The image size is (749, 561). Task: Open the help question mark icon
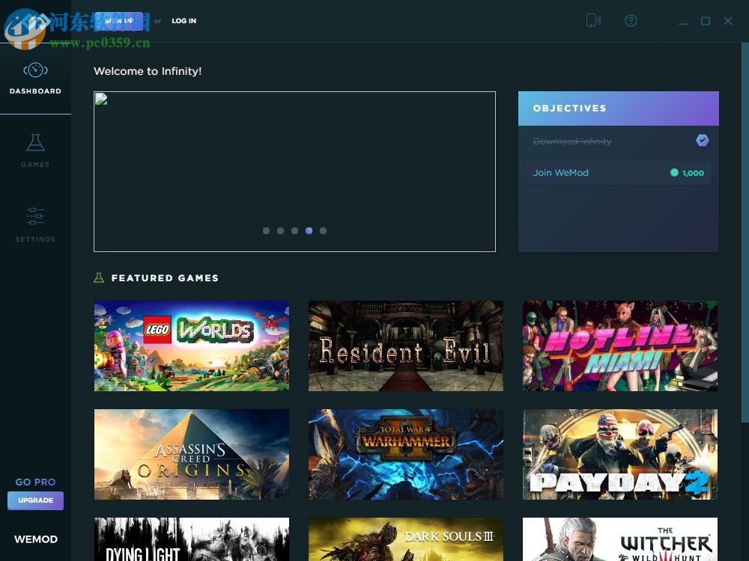point(631,20)
